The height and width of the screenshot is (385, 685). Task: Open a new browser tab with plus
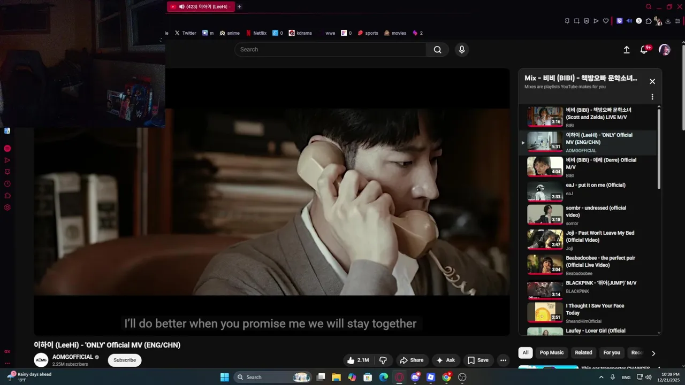(239, 7)
